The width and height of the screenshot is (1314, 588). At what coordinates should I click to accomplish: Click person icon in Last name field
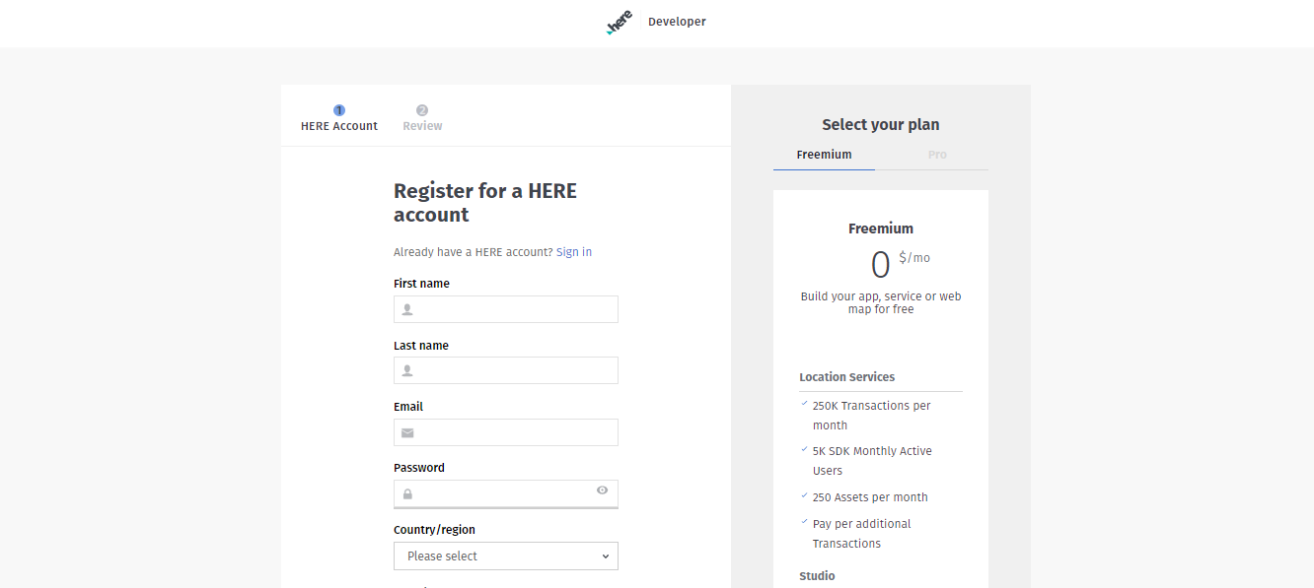tap(407, 371)
